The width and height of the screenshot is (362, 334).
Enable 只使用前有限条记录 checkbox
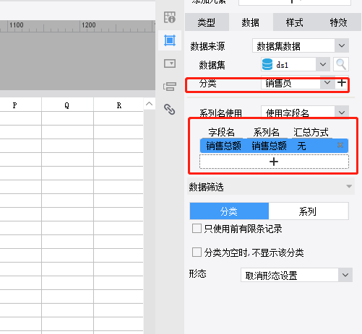click(197, 229)
